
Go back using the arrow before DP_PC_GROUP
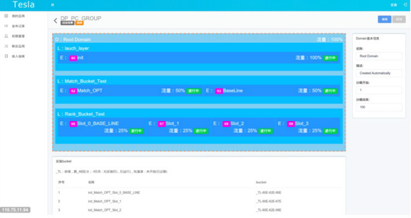tap(55, 20)
